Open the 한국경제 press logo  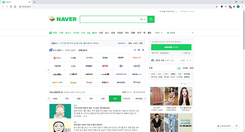coord(89,58)
